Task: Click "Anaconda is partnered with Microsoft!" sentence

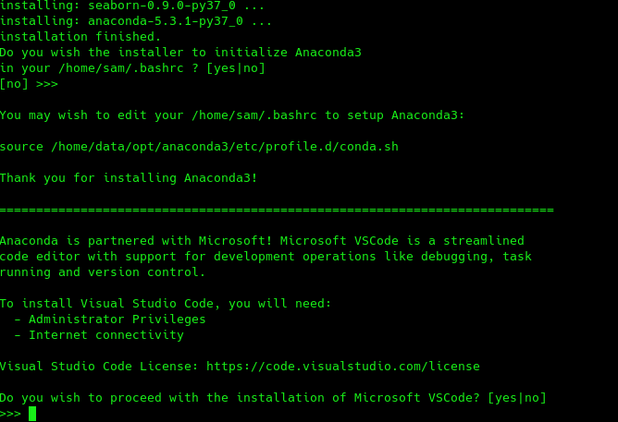Action: 139,241
